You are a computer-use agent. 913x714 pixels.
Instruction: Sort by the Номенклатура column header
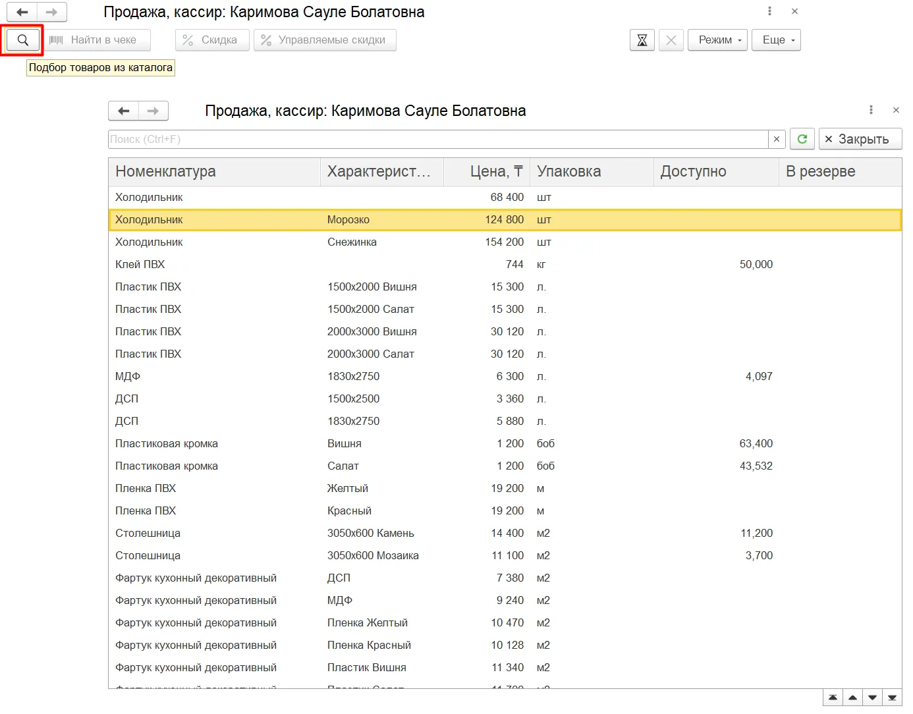point(214,172)
